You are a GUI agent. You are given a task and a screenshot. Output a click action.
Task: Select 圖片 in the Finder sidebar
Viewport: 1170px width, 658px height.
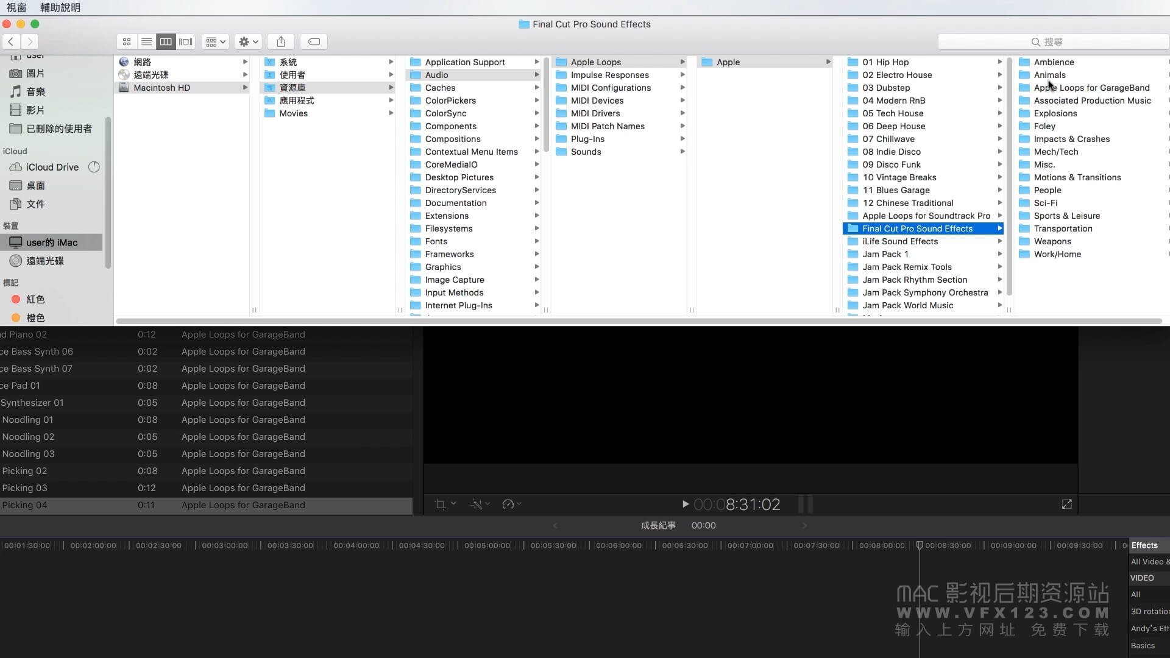[x=35, y=73]
